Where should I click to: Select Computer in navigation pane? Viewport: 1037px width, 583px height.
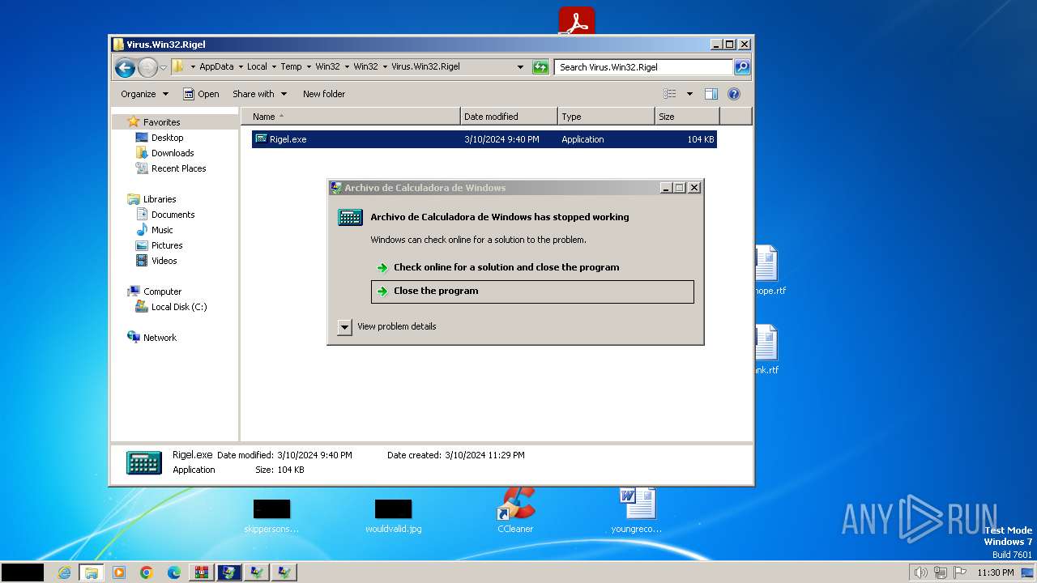(x=162, y=291)
